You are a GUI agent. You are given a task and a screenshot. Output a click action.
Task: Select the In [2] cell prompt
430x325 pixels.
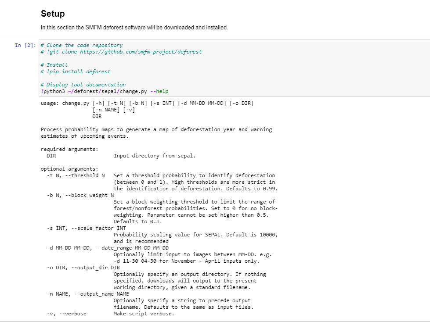point(25,45)
